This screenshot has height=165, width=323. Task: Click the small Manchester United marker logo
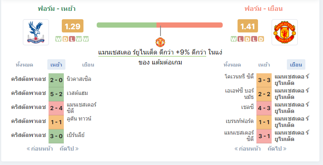pyautogui.click(x=160, y=42)
